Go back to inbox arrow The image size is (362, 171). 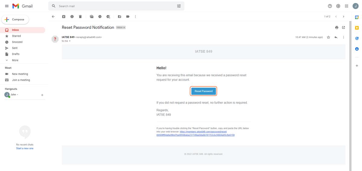coord(53,17)
